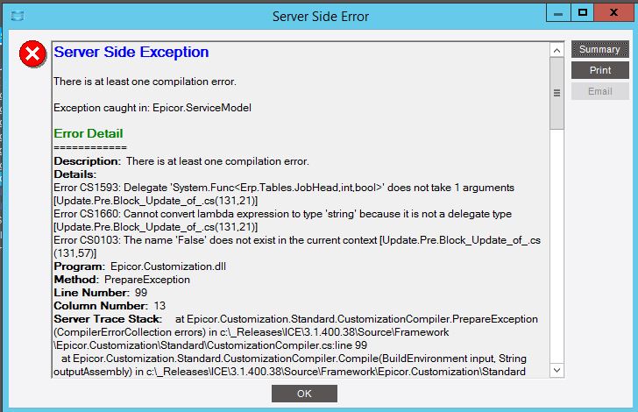This screenshot has width=638, height=412.
Task: Maximize the Server Side Error window
Action: click(x=581, y=13)
